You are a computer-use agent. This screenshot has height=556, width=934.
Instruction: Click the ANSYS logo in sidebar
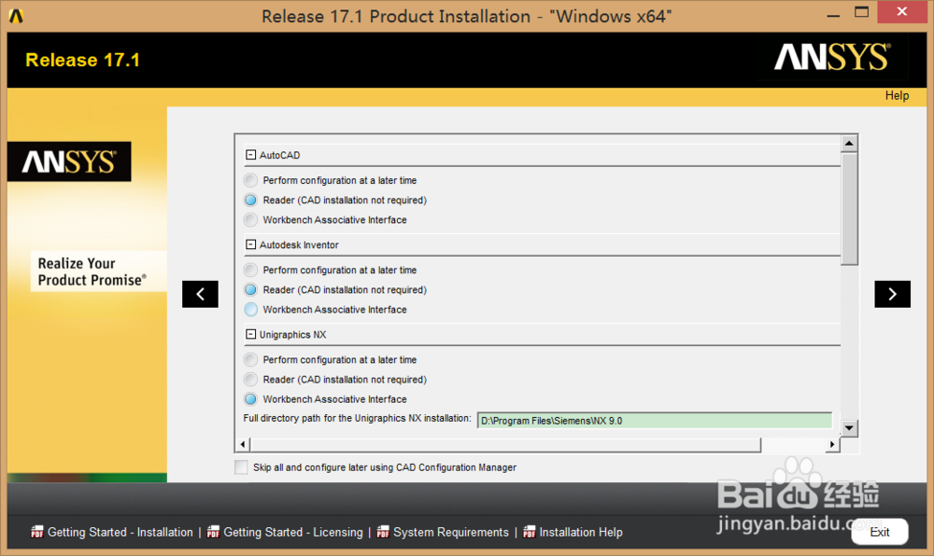[x=69, y=161]
